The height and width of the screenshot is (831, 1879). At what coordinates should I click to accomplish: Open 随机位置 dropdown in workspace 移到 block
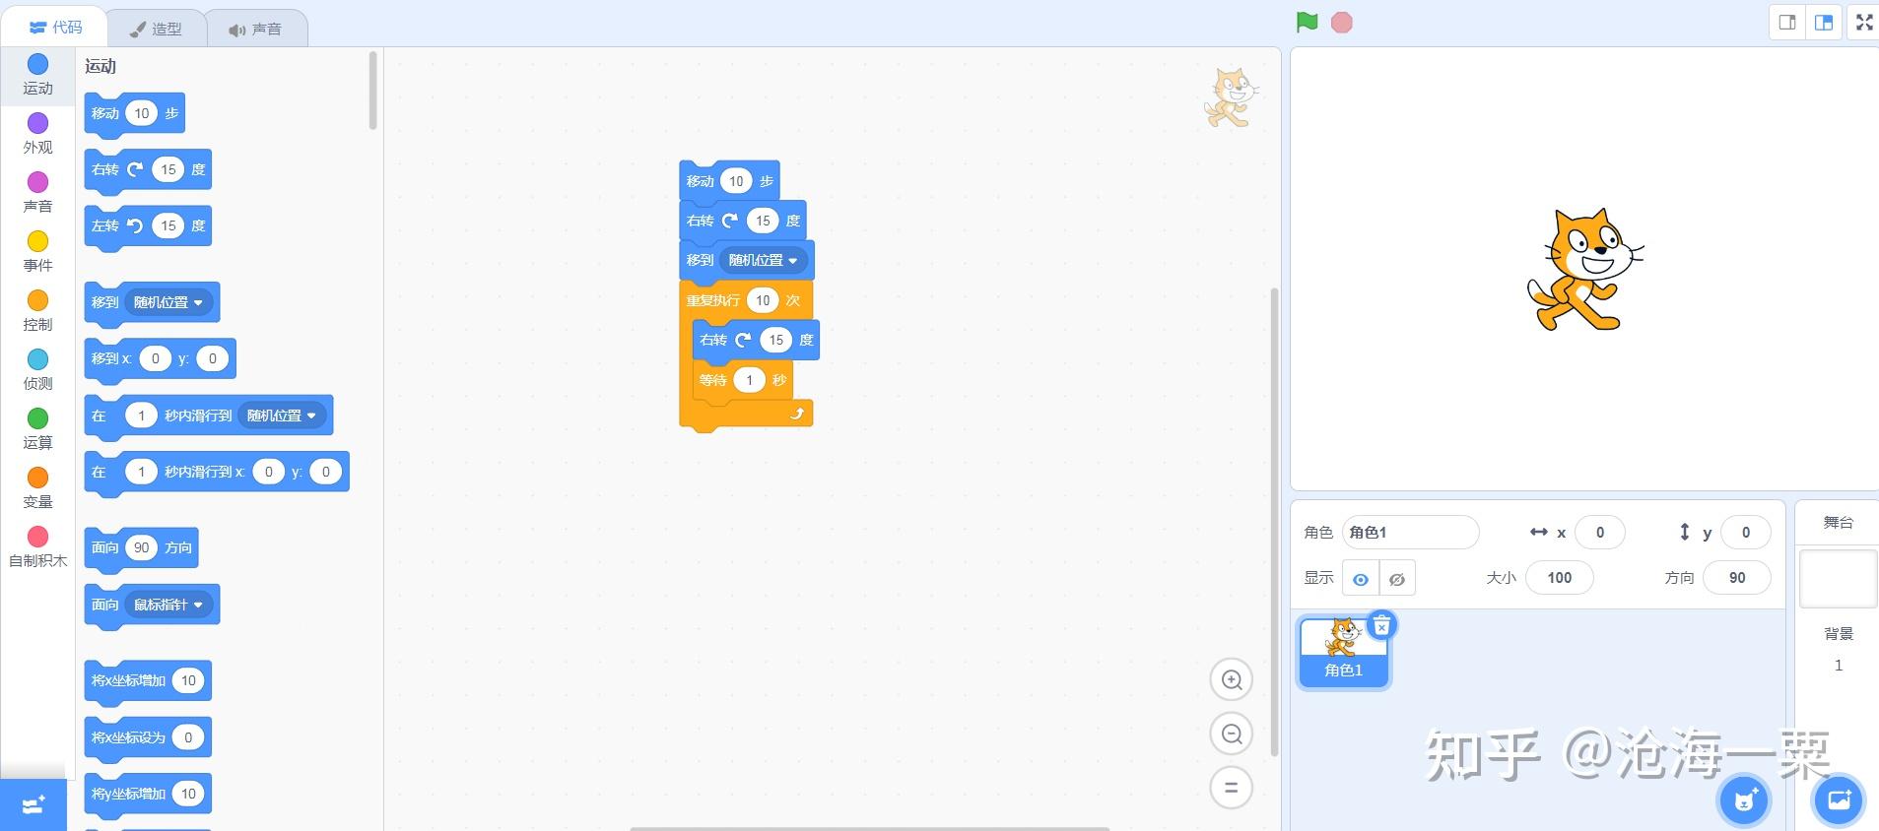click(764, 260)
